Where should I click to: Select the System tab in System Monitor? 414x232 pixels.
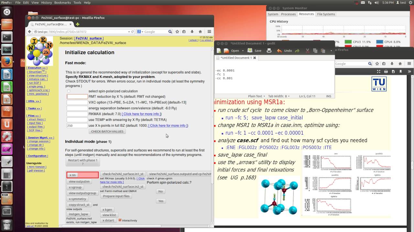(273, 14)
